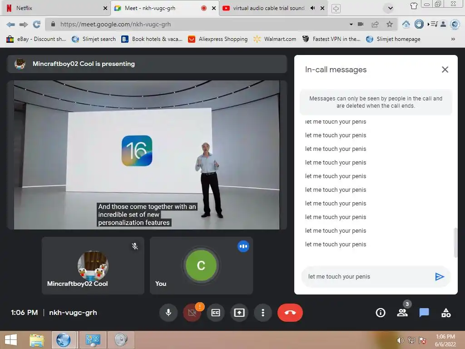Click the system tray volume icon

coord(401,340)
